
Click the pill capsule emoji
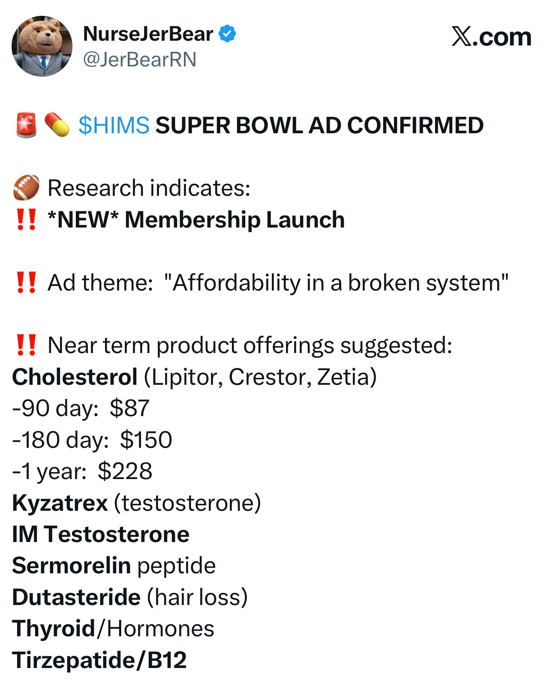tap(57, 125)
